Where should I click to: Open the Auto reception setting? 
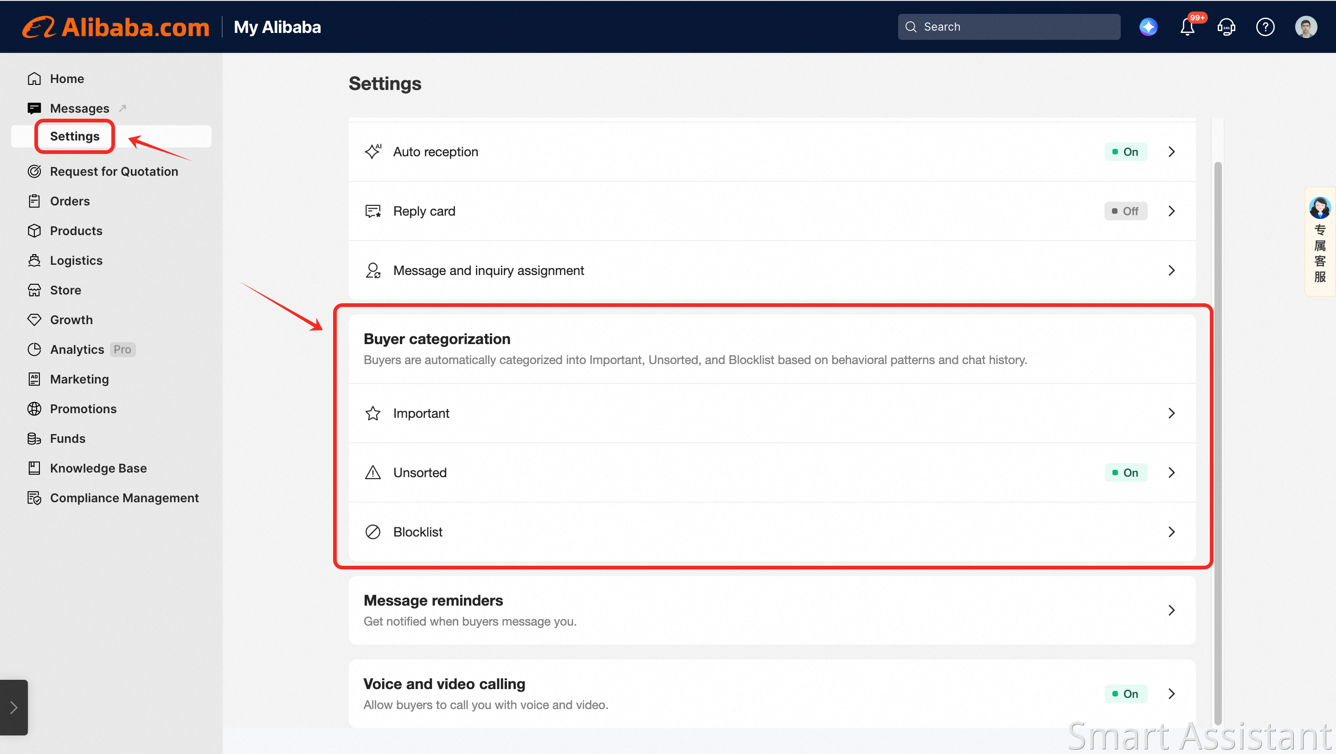(772, 152)
